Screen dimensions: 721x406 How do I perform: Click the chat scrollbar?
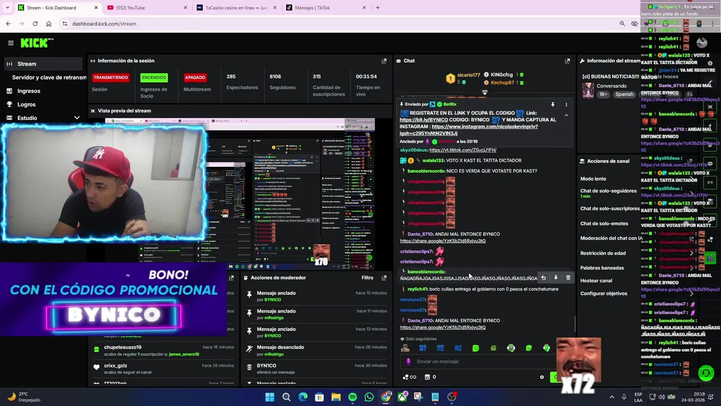575,324
